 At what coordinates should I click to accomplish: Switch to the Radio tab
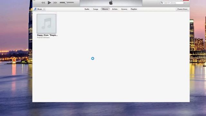click(x=87, y=9)
